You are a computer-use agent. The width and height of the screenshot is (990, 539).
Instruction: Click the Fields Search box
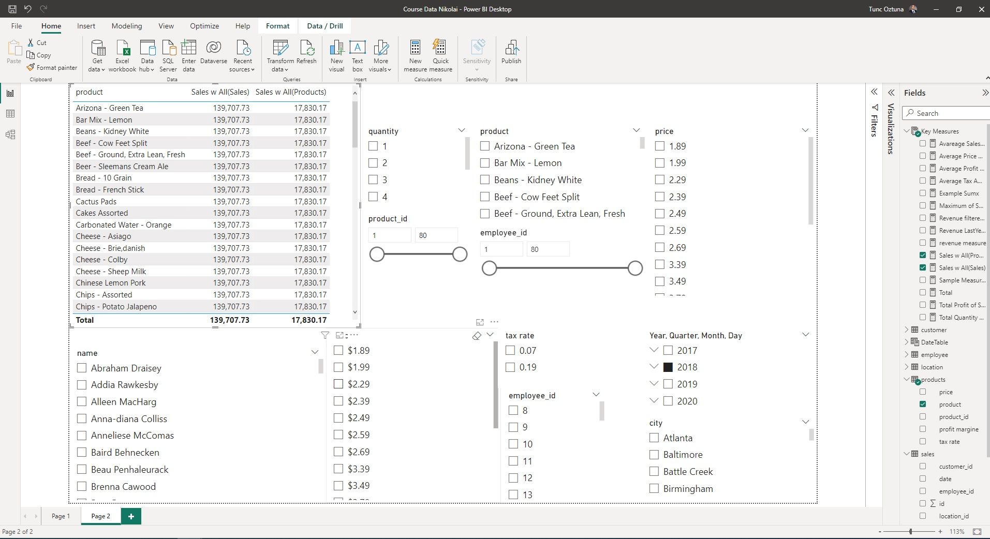click(x=947, y=113)
